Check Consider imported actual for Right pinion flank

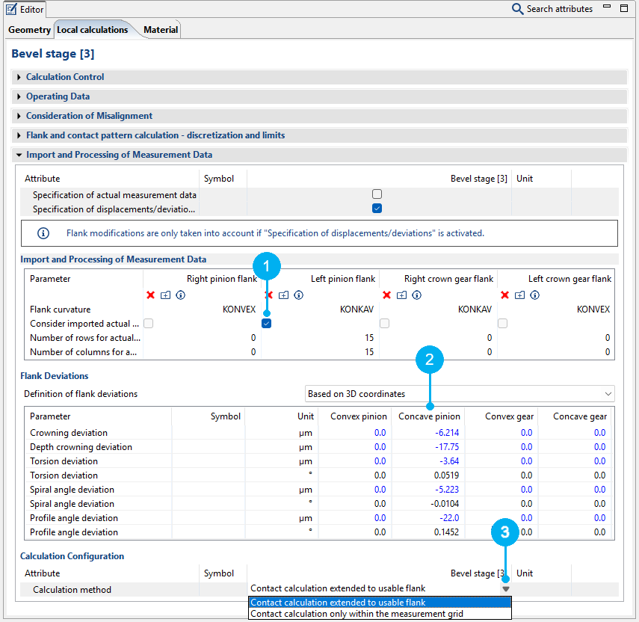[x=148, y=323]
